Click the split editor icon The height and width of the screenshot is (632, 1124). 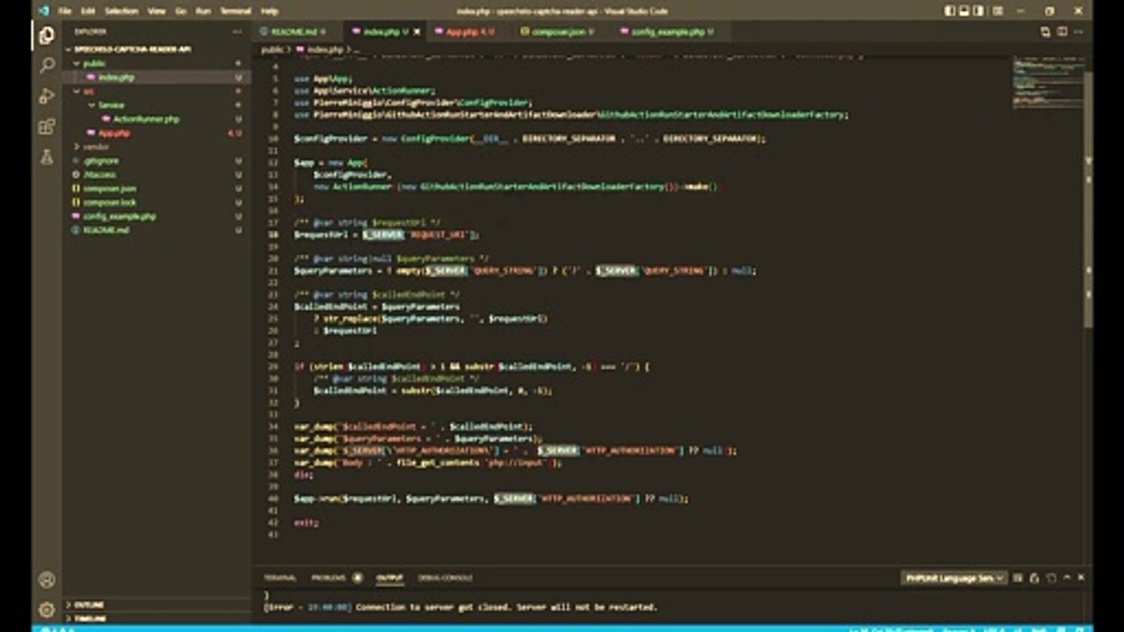(1062, 32)
